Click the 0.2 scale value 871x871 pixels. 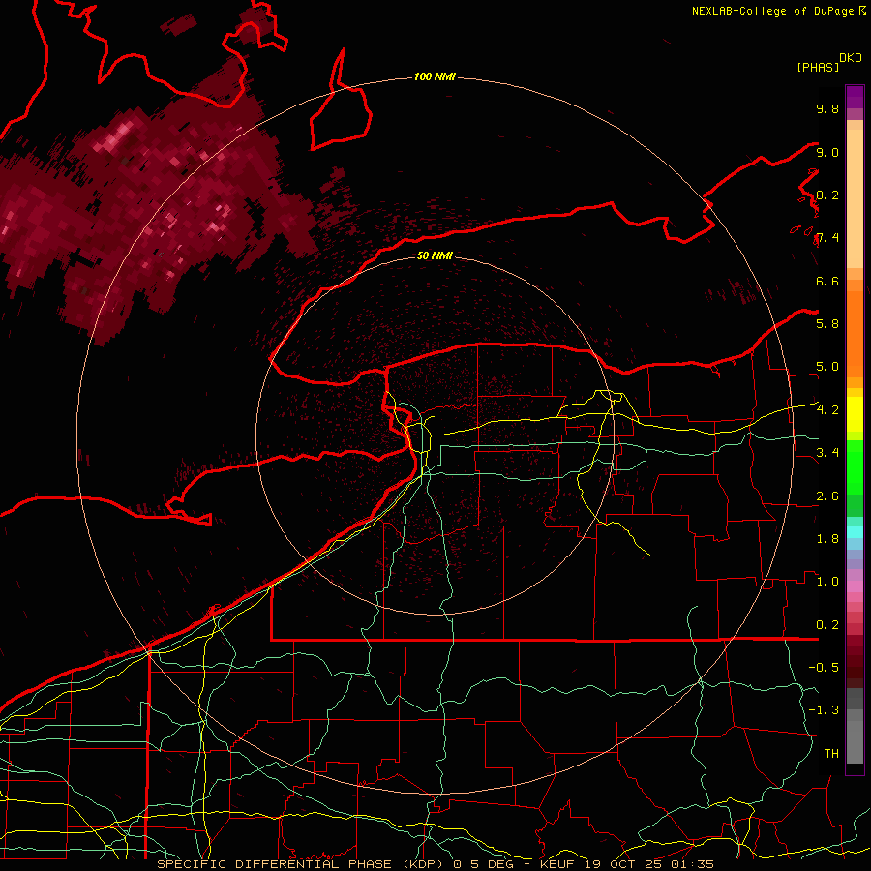click(827, 625)
